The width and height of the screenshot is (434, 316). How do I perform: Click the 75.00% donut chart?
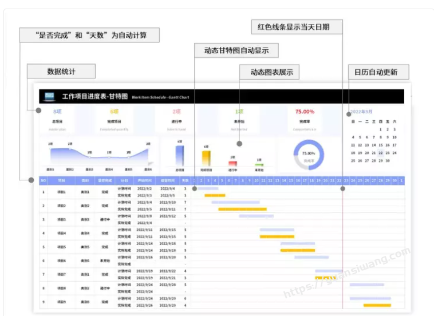coord(309,154)
